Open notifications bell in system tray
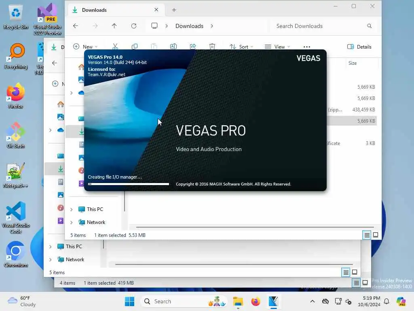 coord(387,301)
